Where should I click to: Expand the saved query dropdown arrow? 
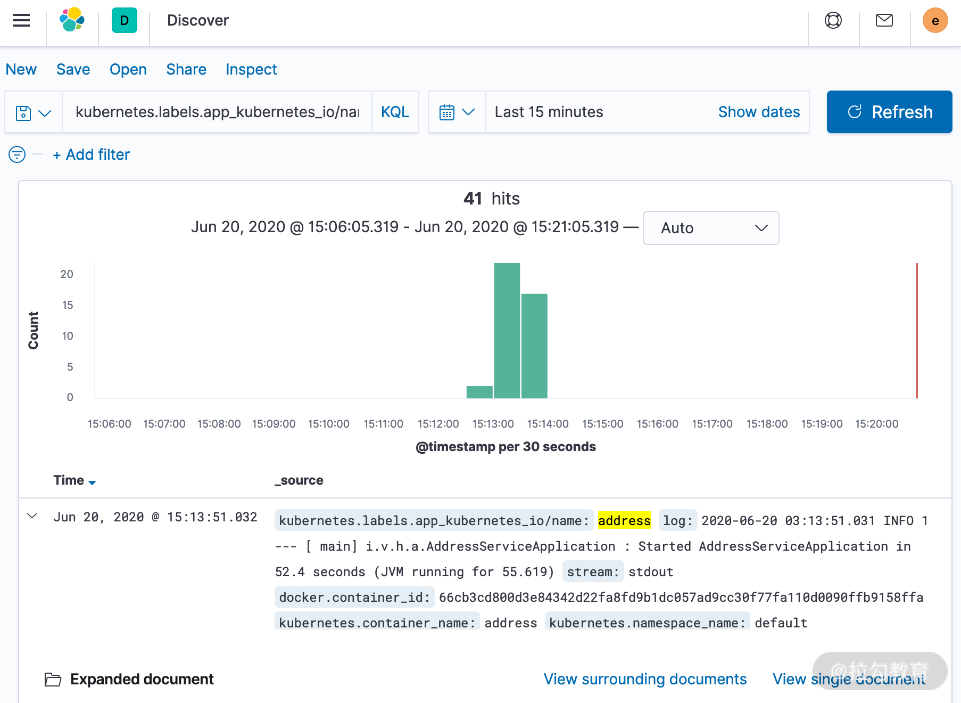45,113
